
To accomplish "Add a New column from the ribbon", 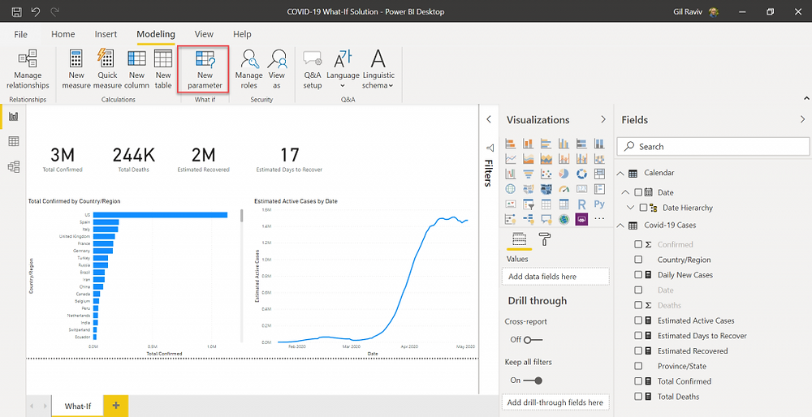I will tap(136, 70).
